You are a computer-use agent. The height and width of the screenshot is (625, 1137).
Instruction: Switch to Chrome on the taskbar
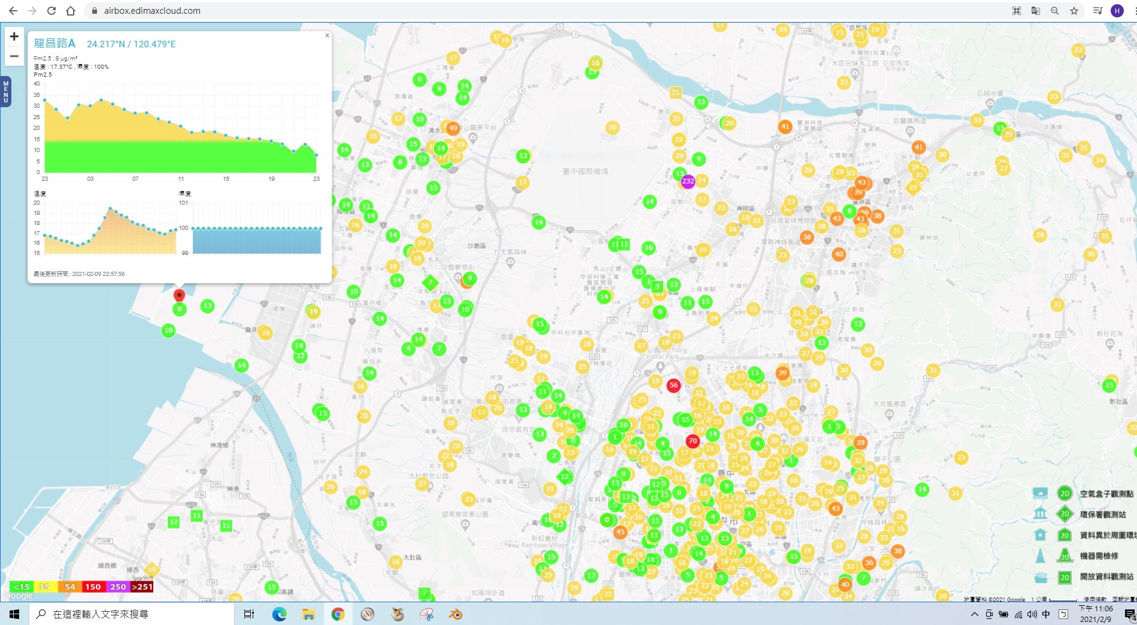pyautogui.click(x=338, y=614)
